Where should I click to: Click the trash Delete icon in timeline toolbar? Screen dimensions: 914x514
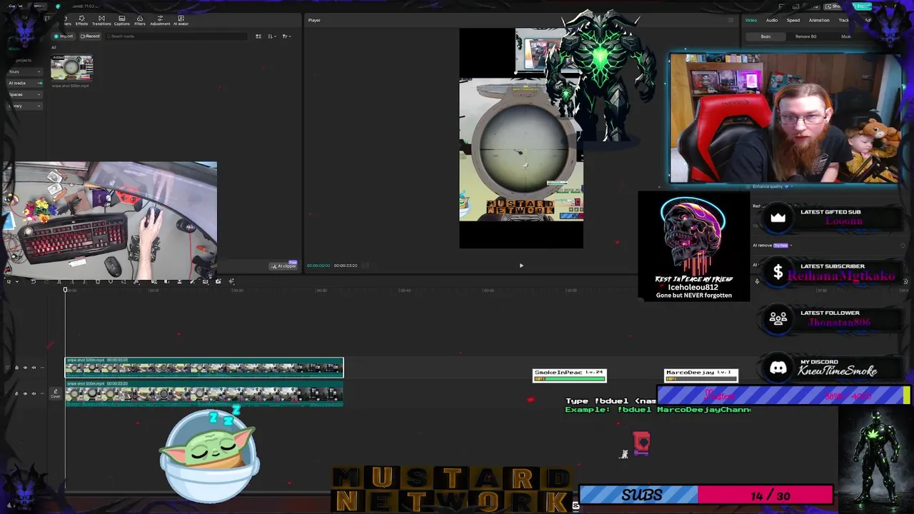coord(97,281)
